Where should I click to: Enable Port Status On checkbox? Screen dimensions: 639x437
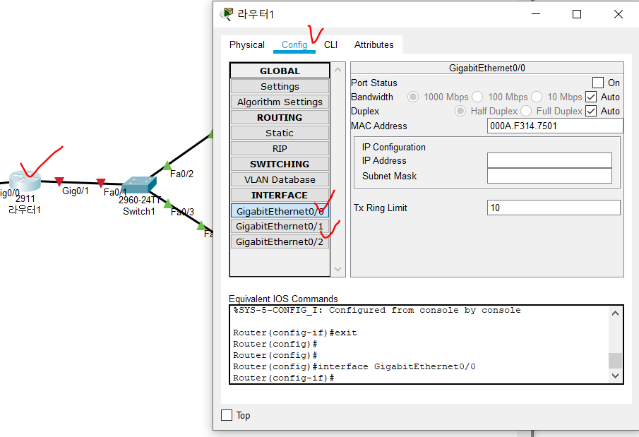(x=598, y=83)
